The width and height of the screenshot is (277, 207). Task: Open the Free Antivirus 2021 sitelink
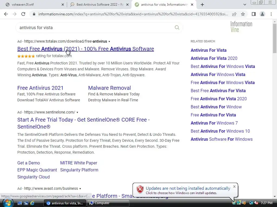[x=40, y=88]
